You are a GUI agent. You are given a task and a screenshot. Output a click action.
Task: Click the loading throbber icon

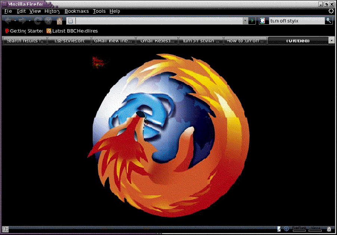(331, 11)
